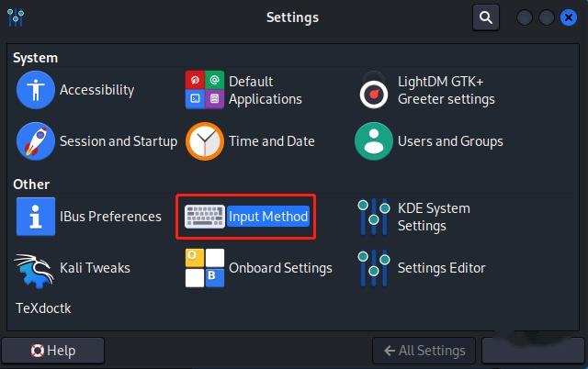Open the TeXdoctk entry
Image resolution: width=588 pixels, height=369 pixels.
coord(43,308)
